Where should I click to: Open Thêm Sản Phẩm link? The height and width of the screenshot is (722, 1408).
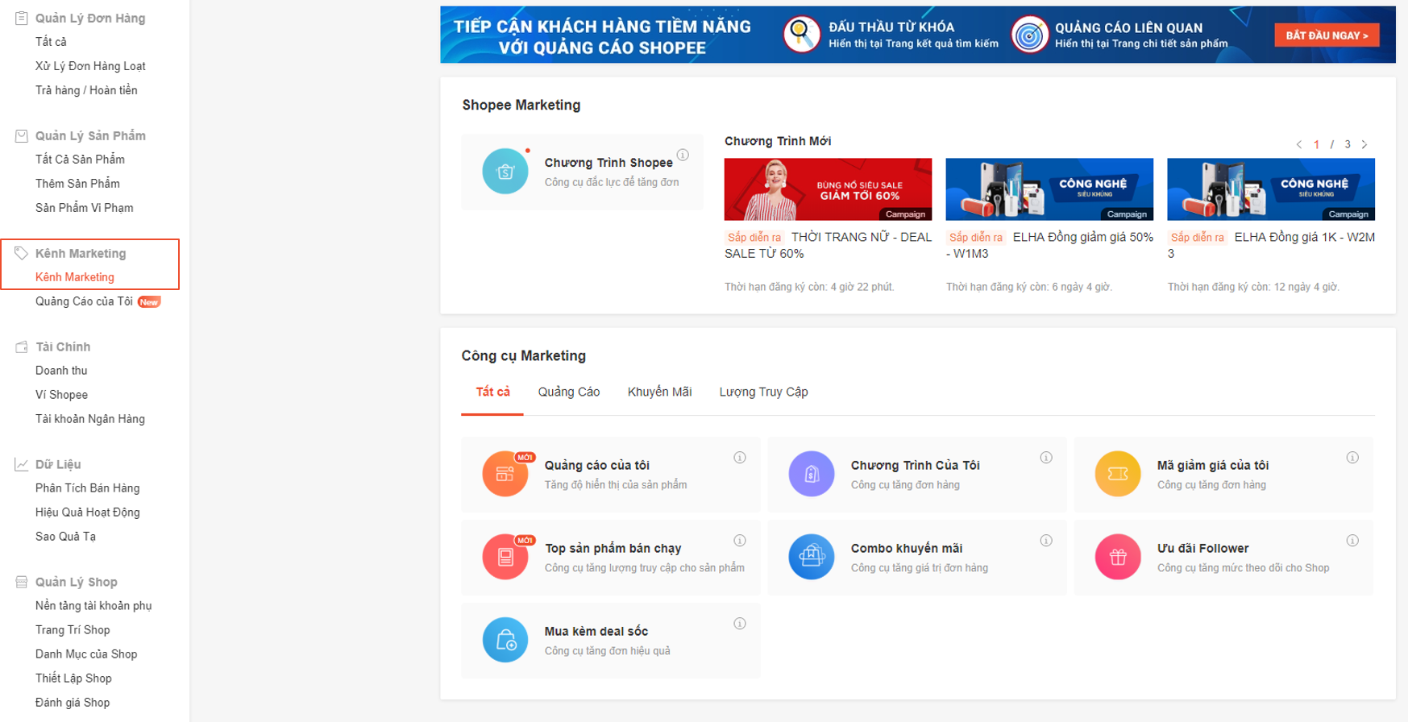click(x=77, y=184)
